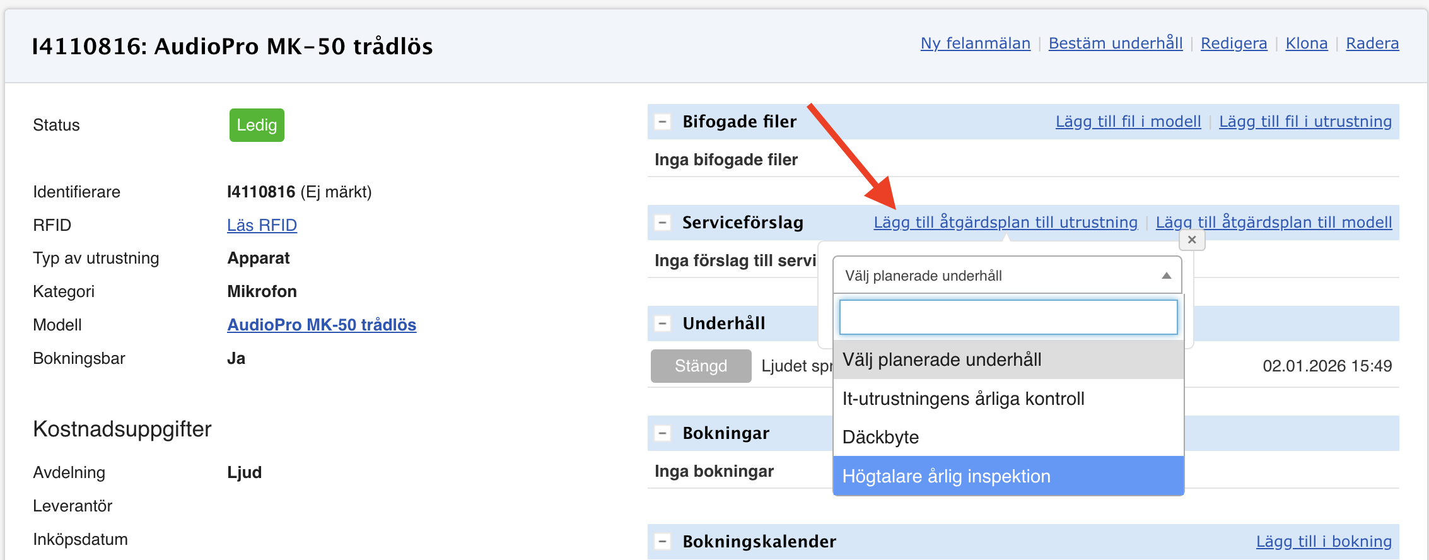
Task: Click the Radera link
Action: point(1372,44)
